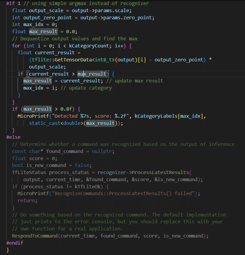This screenshot has height=255, width=245.
Task: Click the "Detected %7s, score: %.2f" string
Action: click(x=89, y=116)
